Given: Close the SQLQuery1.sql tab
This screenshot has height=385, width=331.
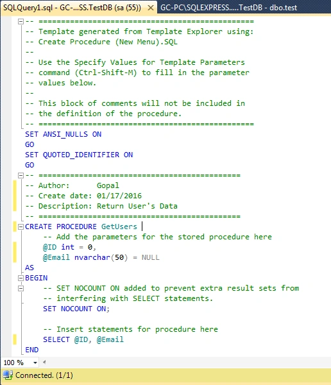Looking at the screenshot, I should tap(151, 8).
